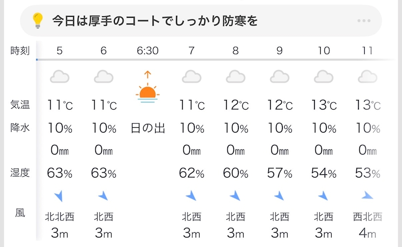Screen dimensions: 402x247
Task: Click the wind arrow for 5 o'clock
Action: click(59, 195)
